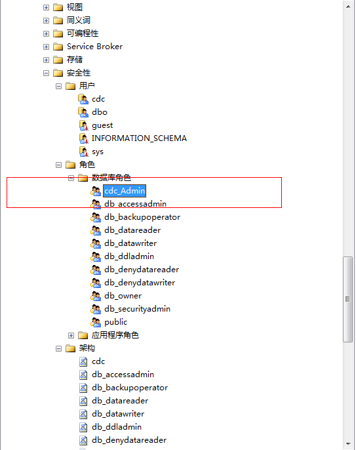Viewport: 356px width, 450px height.
Task: Collapse the 安全性 folder node
Action: [x=46, y=73]
